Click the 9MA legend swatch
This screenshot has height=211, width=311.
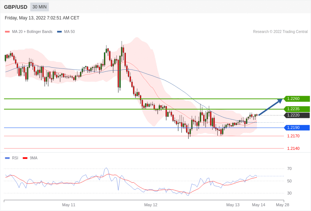click(25, 158)
